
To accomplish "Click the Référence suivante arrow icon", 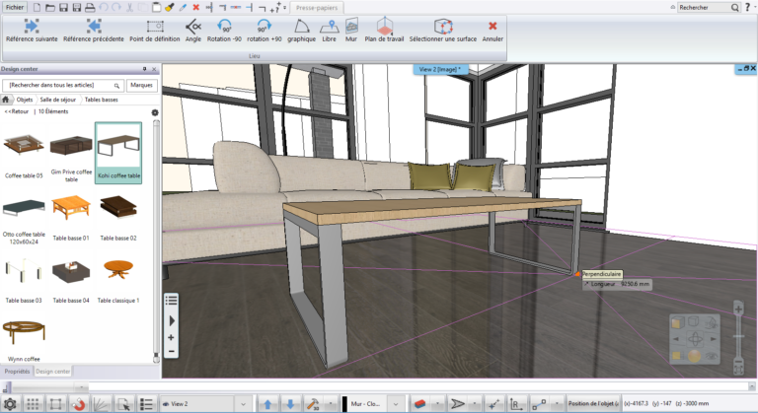I will click(32, 26).
